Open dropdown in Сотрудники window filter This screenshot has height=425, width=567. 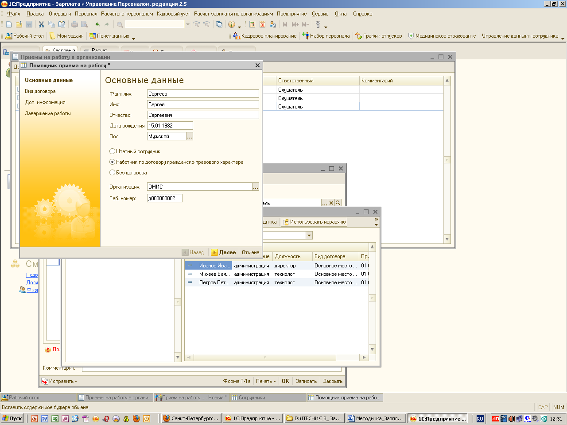point(309,235)
